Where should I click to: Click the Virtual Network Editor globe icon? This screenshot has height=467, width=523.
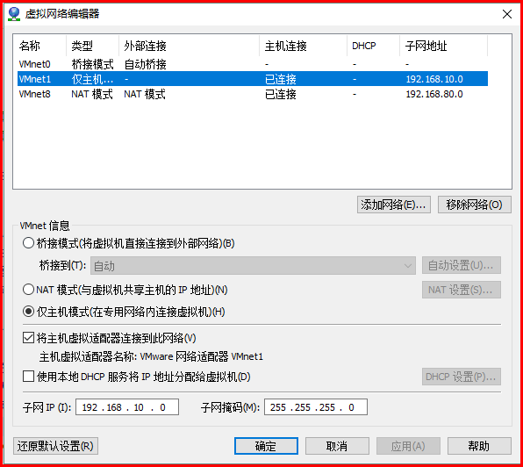pos(14,14)
